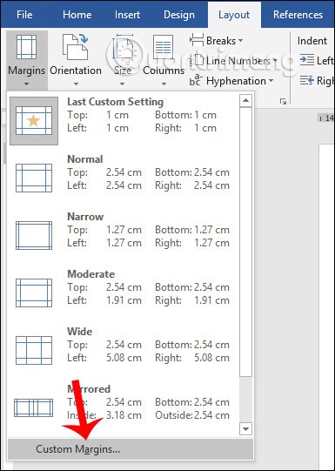Open the Design tab
Image resolution: width=335 pixels, height=471 pixels.
[x=179, y=15]
